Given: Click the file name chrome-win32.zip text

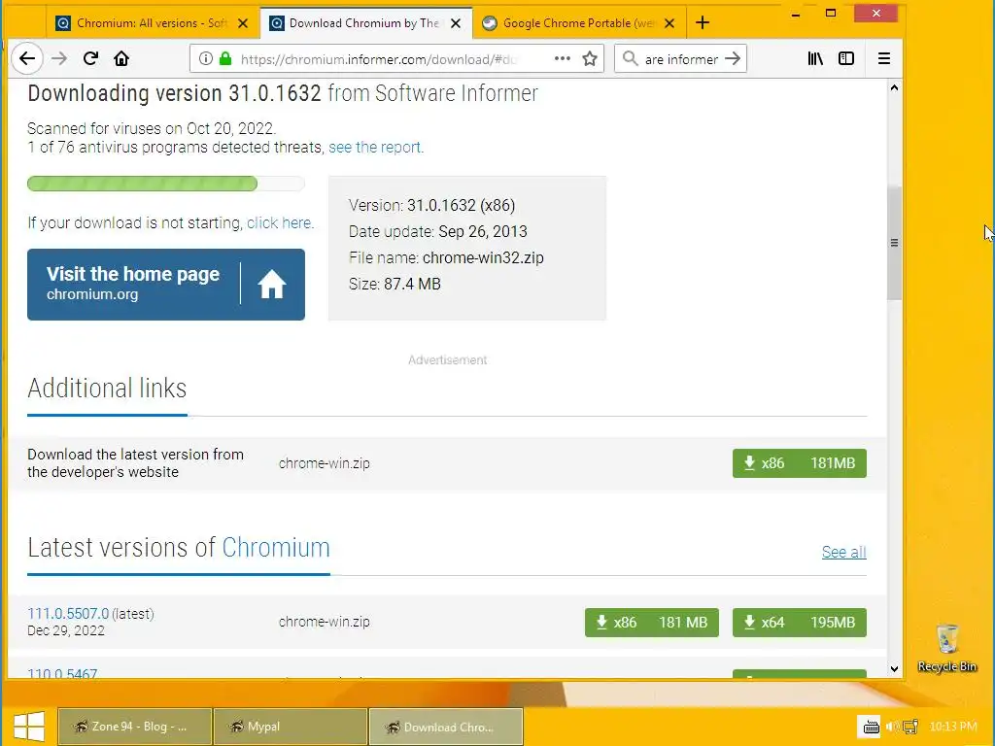Looking at the screenshot, I should (483, 257).
